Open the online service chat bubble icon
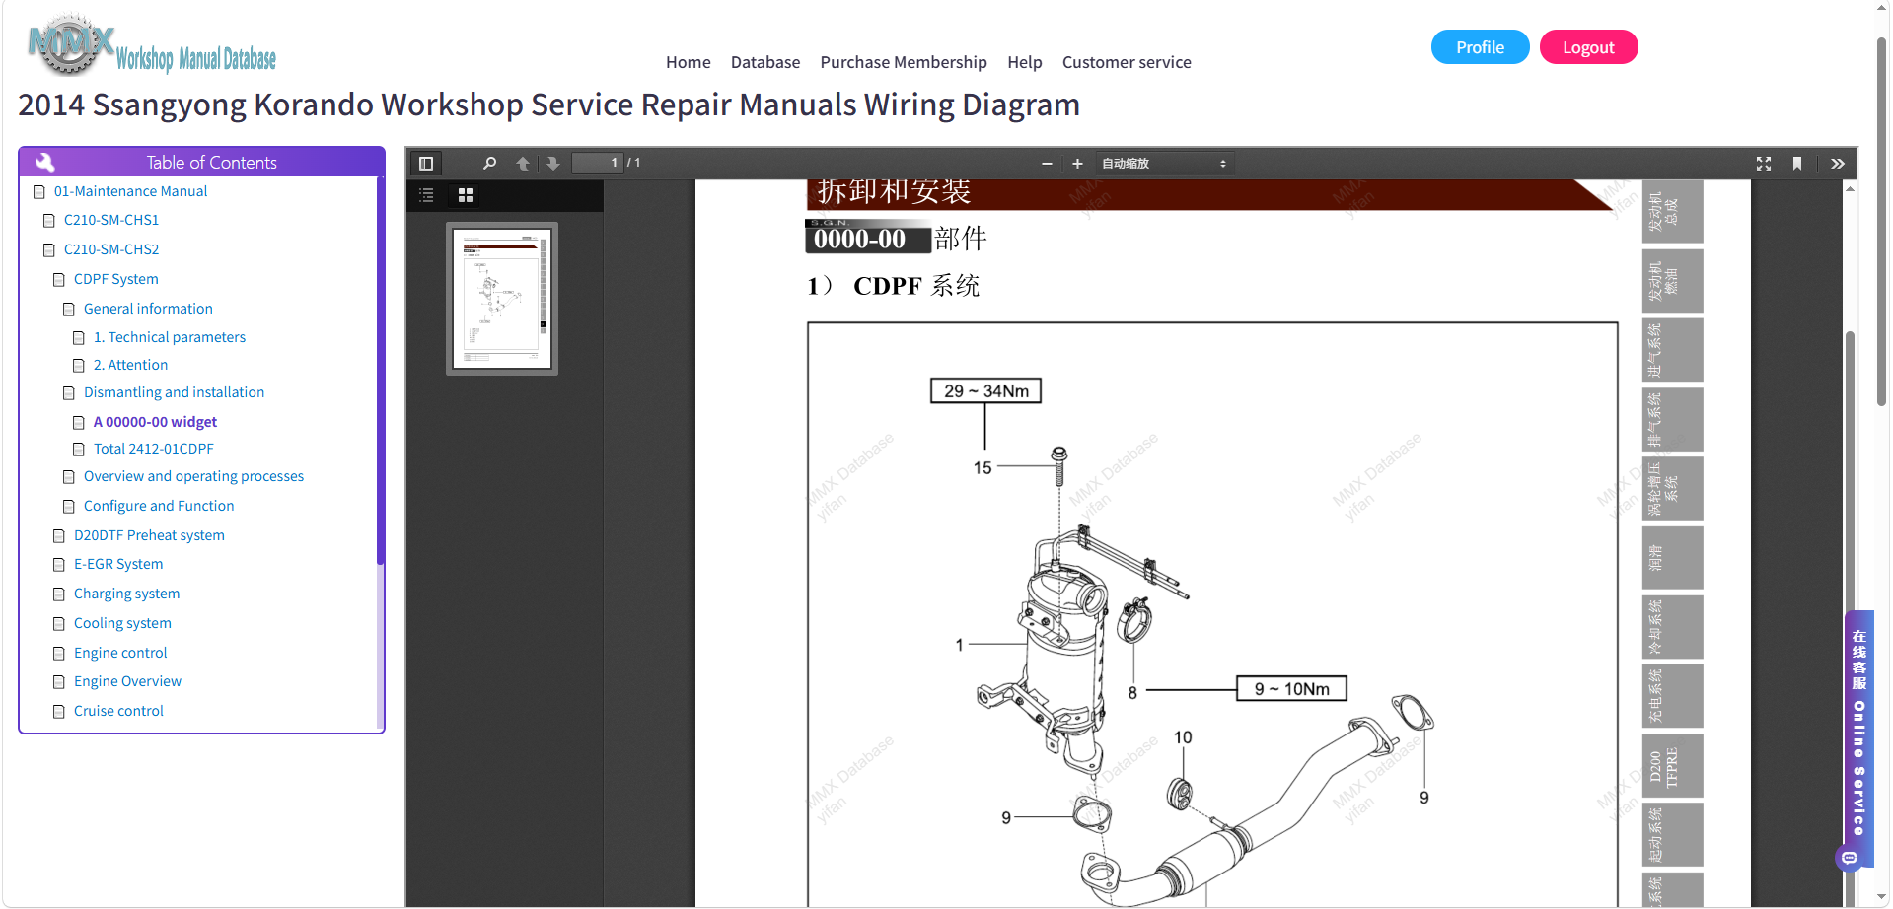The image size is (1893, 909). pos(1850,858)
